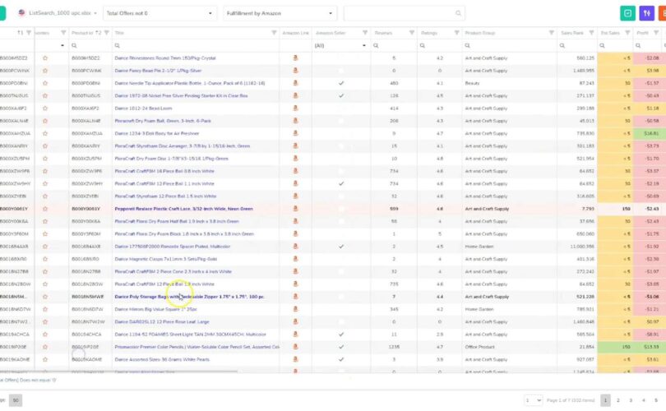Screen dimensions: 666x411
Task: Click the Sales Rank column filter search field
Action: [577, 45]
